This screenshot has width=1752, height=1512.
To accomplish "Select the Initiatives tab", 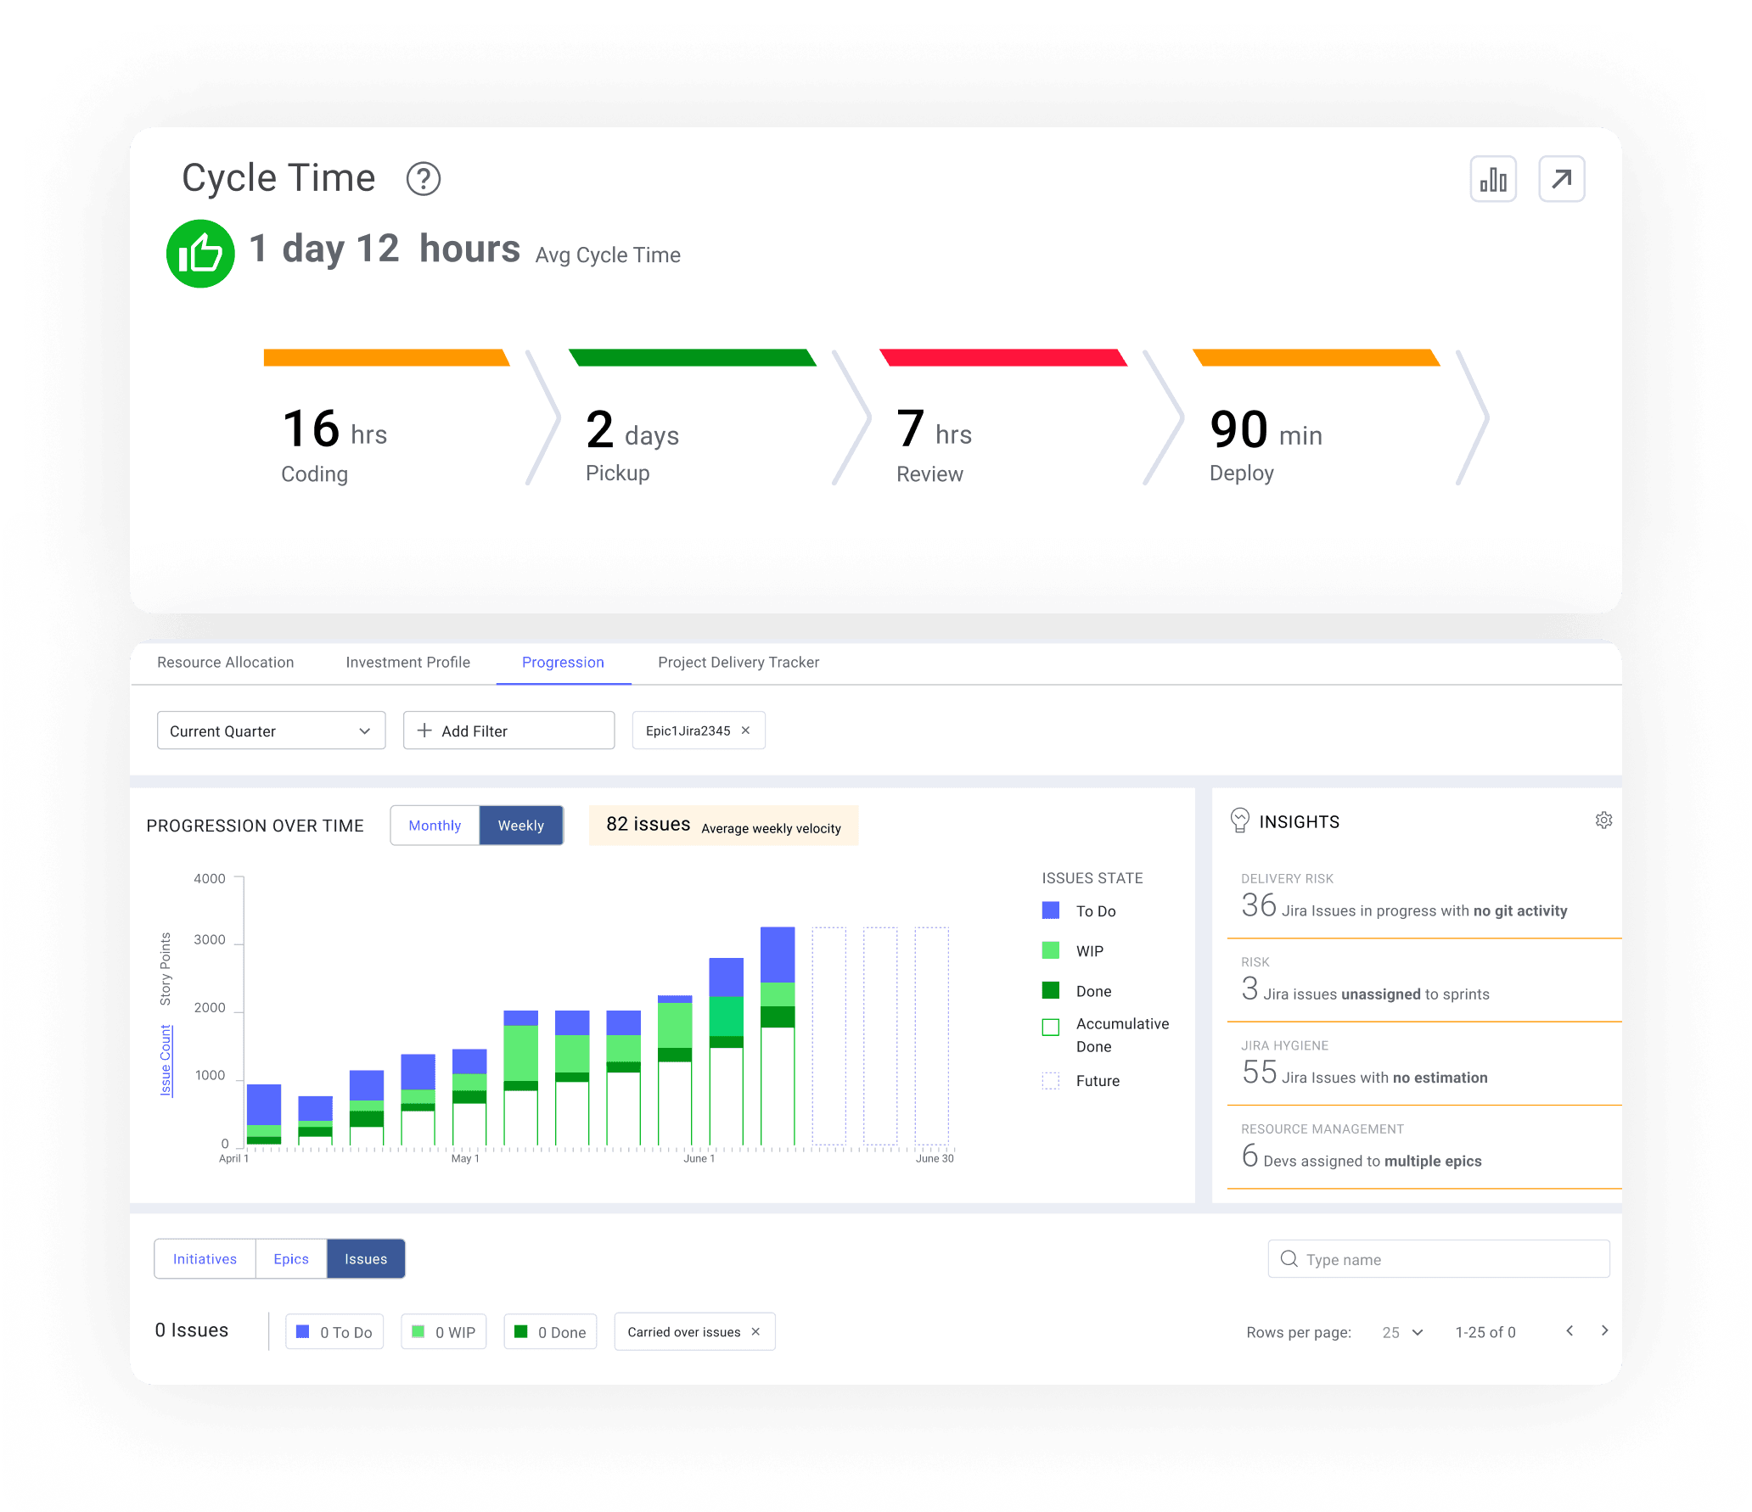I will click(x=204, y=1260).
